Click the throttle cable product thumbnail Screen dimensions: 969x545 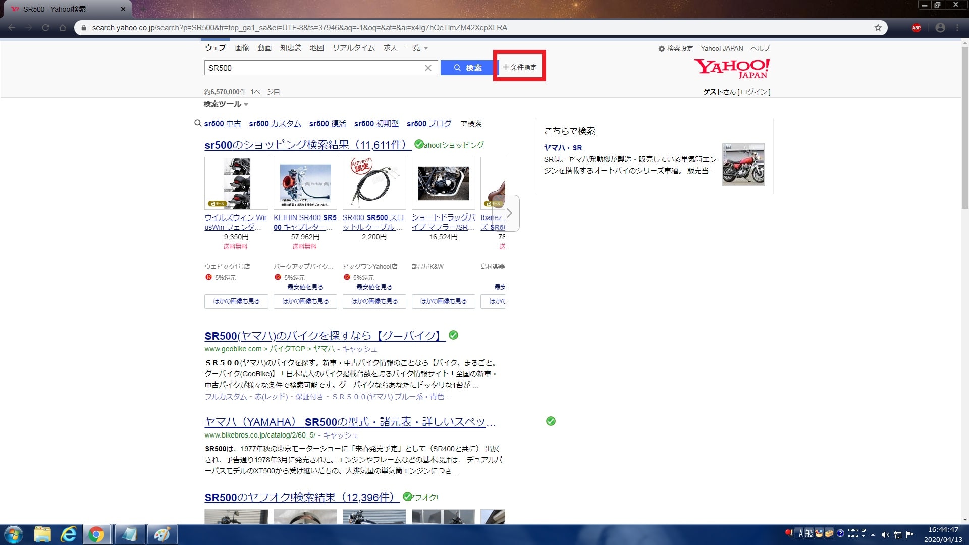click(x=374, y=183)
